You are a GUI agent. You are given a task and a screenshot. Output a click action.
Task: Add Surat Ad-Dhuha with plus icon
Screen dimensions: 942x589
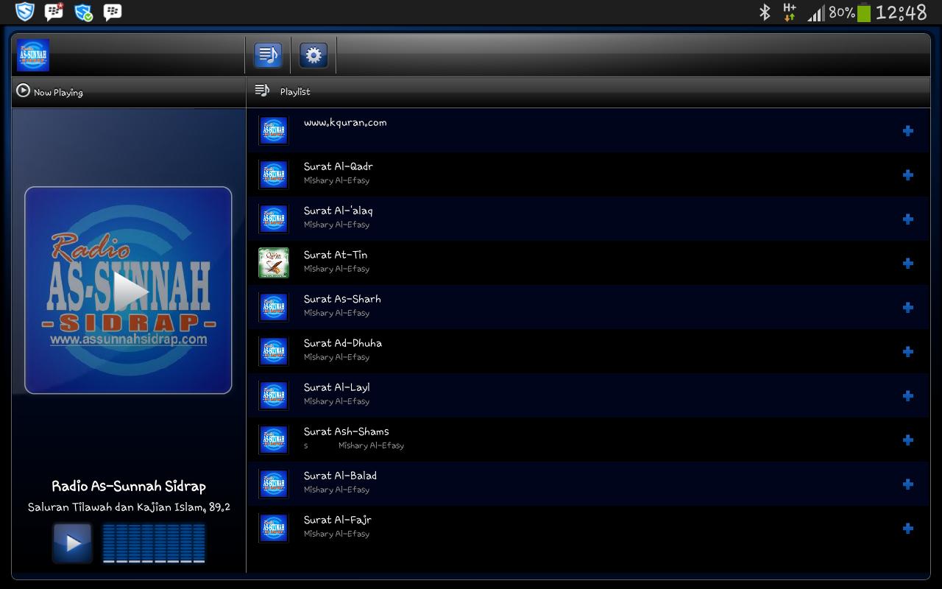point(908,352)
